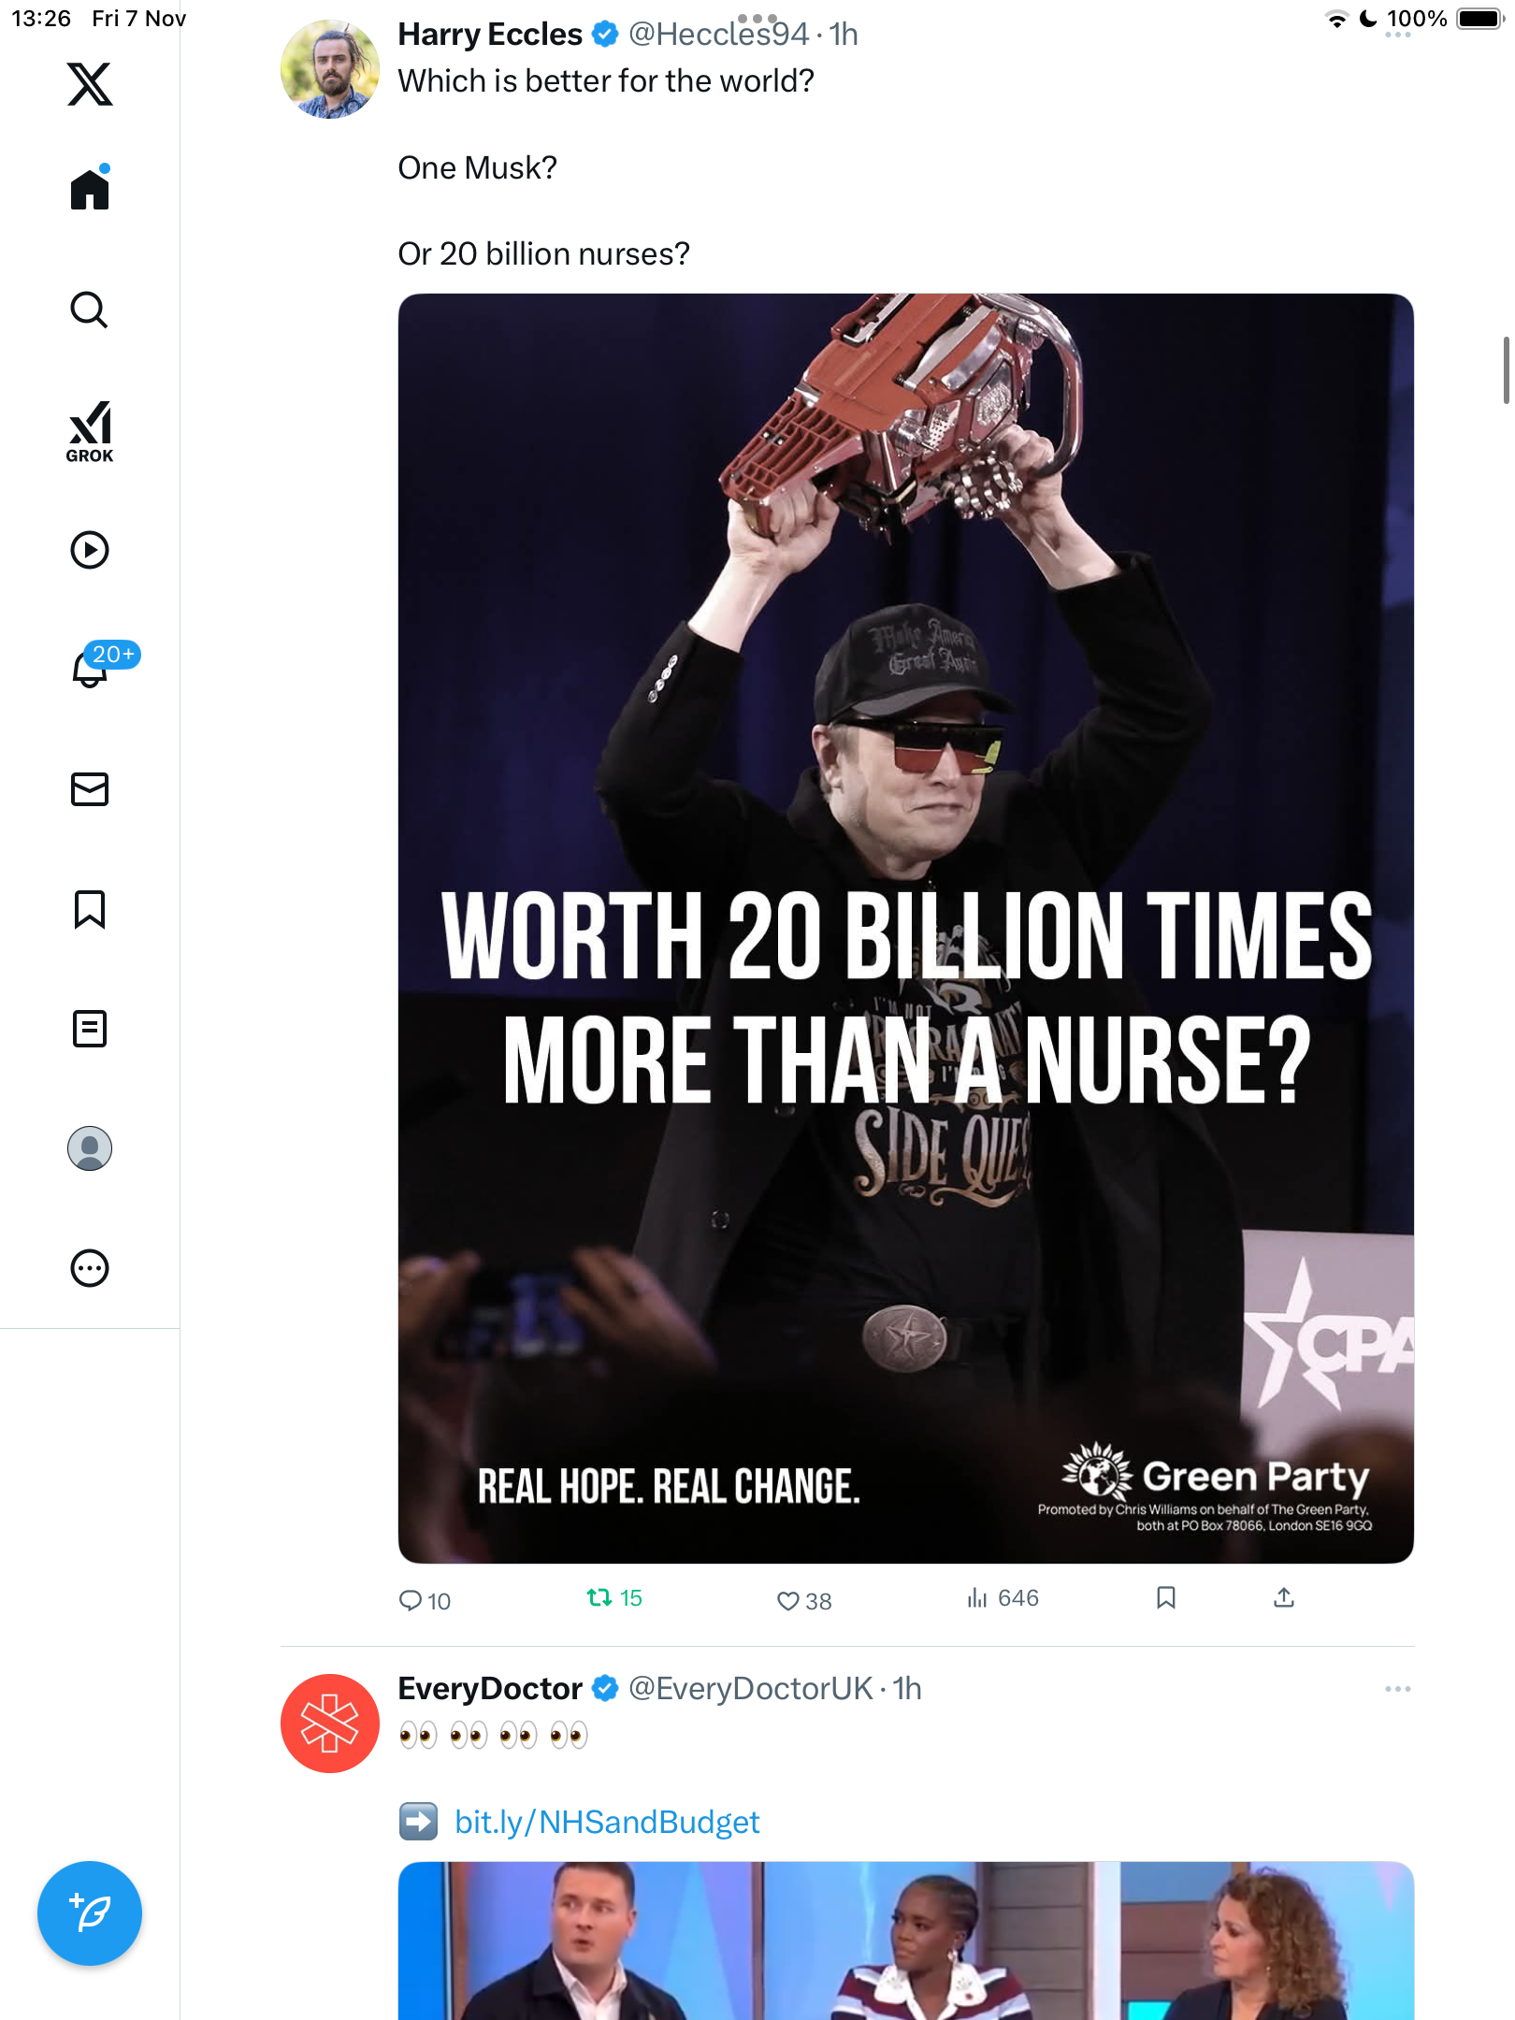Bookmark Harry Eccles' post
This screenshot has height=2020, width=1515.
pos(1165,1598)
